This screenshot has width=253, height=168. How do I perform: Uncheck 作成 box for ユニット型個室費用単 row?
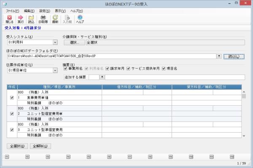(x=12, y=114)
